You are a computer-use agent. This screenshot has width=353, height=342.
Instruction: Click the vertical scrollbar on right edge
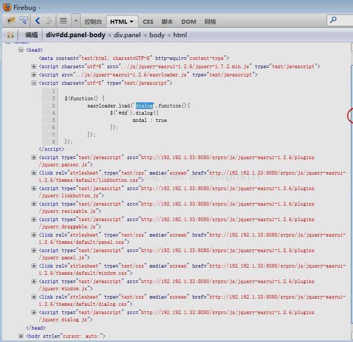(x=351, y=191)
